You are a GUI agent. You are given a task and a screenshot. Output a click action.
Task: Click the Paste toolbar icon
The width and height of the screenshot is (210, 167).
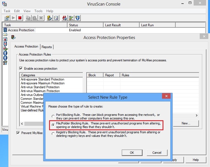point(34,18)
